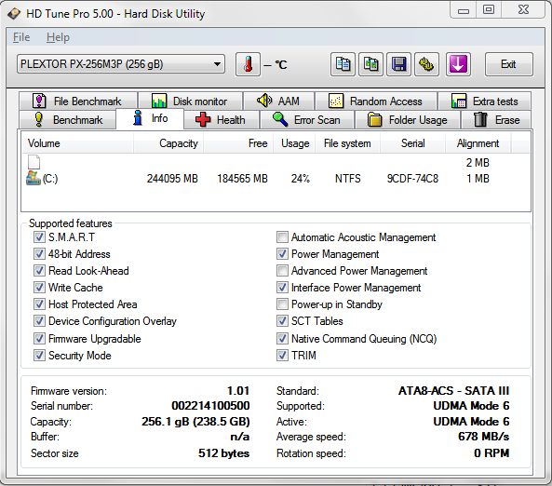Image resolution: width=552 pixels, height=486 pixels.
Task: Toggle the Power-up in Standby checkbox
Action: coord(282,304)
